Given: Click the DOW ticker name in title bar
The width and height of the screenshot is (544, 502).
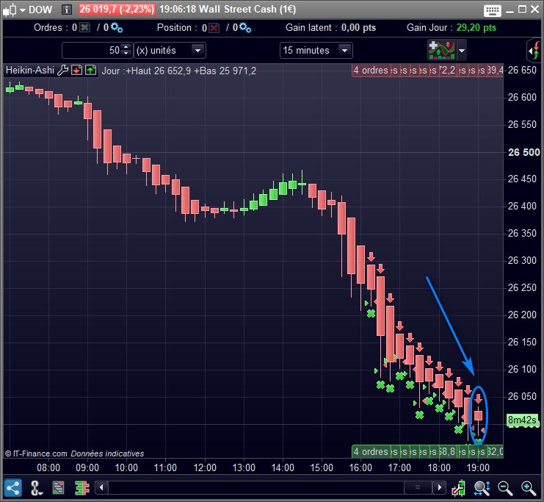Looking at the screenshot, I should point(40,10).
